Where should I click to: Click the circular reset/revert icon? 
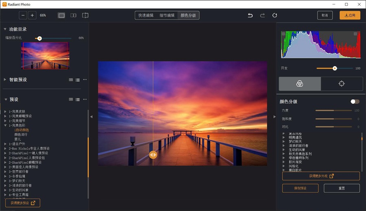point(275,15)
